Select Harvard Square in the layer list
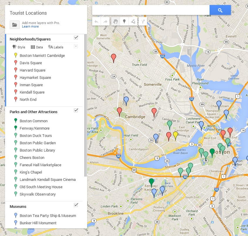Screen dimensions: 248x236 32,70
